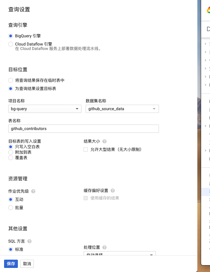Click the 查询引擎 section heading
This screenshot has height=272, width=210.
tap(18, 25)
